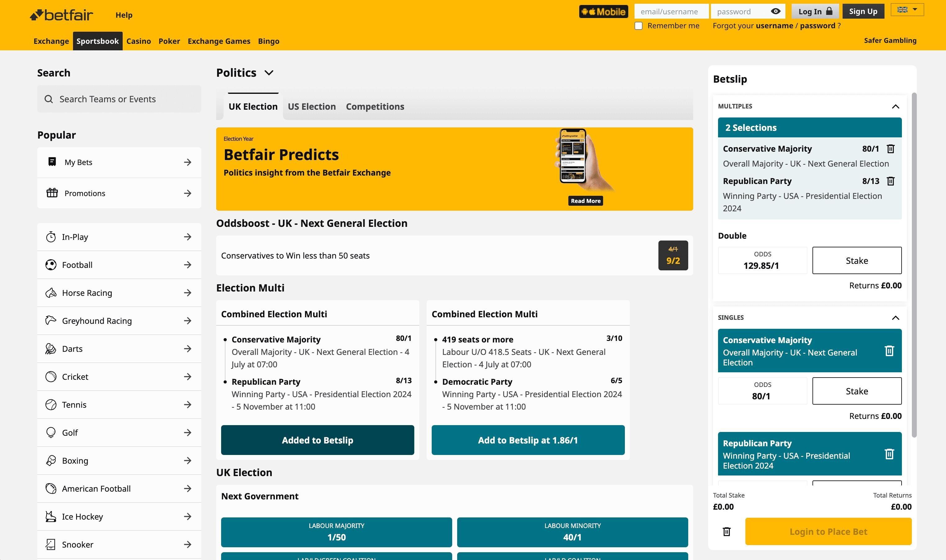Go to the Exchange tab
Image resolution: width=946 pixels, height=560 pixels.
click(x=51, y=41)
